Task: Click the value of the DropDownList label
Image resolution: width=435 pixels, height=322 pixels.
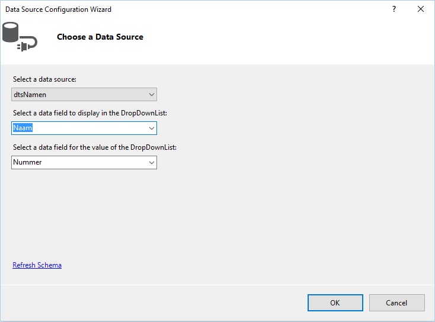Action: (95, 147)
